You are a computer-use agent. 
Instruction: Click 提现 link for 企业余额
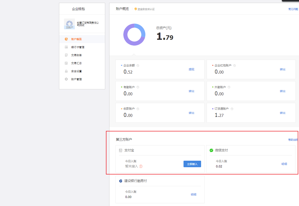[x=192, y=69]
